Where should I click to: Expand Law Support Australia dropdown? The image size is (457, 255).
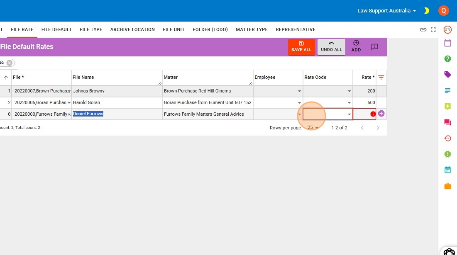coord(386,11)
